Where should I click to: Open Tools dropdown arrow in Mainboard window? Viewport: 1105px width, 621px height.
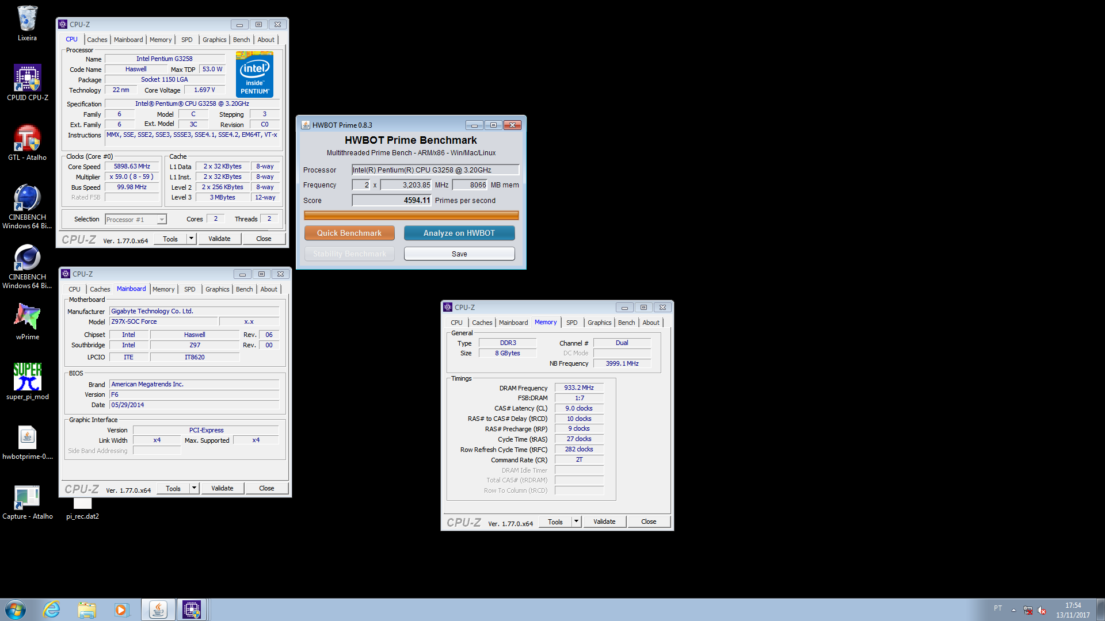click(195, 488)
